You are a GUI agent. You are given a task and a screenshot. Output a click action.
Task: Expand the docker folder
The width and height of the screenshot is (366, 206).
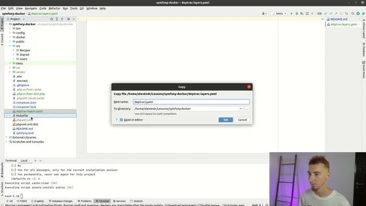pyautogui.click(x=10, y=37)
